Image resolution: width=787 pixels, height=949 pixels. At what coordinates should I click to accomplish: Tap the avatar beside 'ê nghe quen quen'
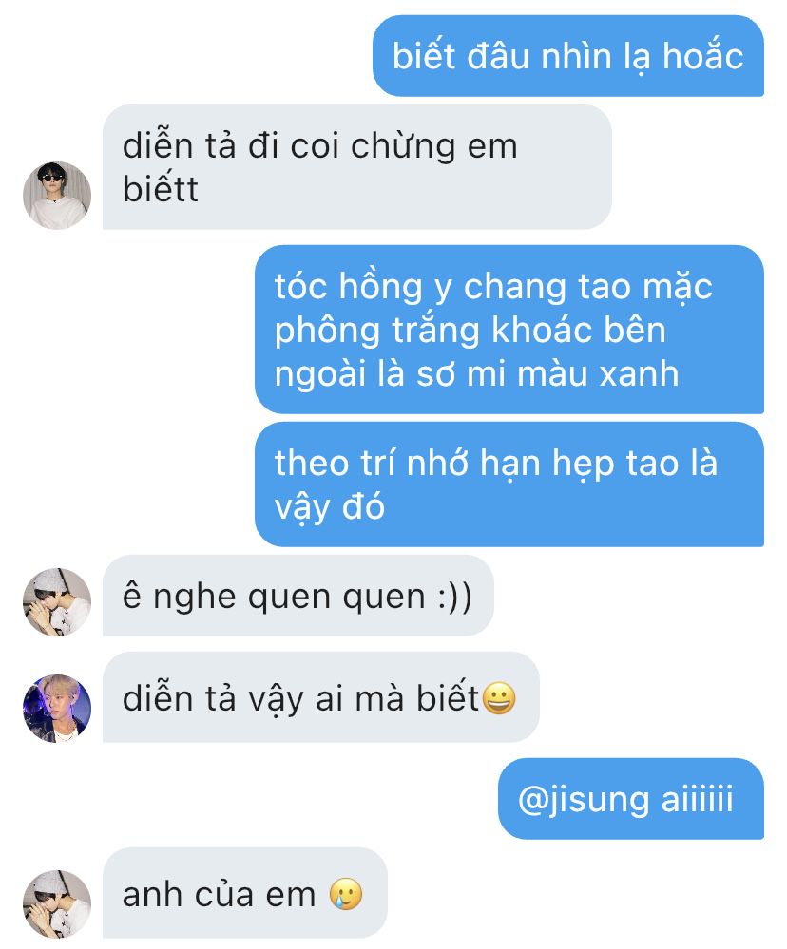pyautogui.click(x=57, y=602)
